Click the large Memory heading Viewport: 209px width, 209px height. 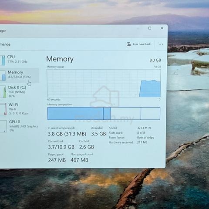click(x=60, y=59)
